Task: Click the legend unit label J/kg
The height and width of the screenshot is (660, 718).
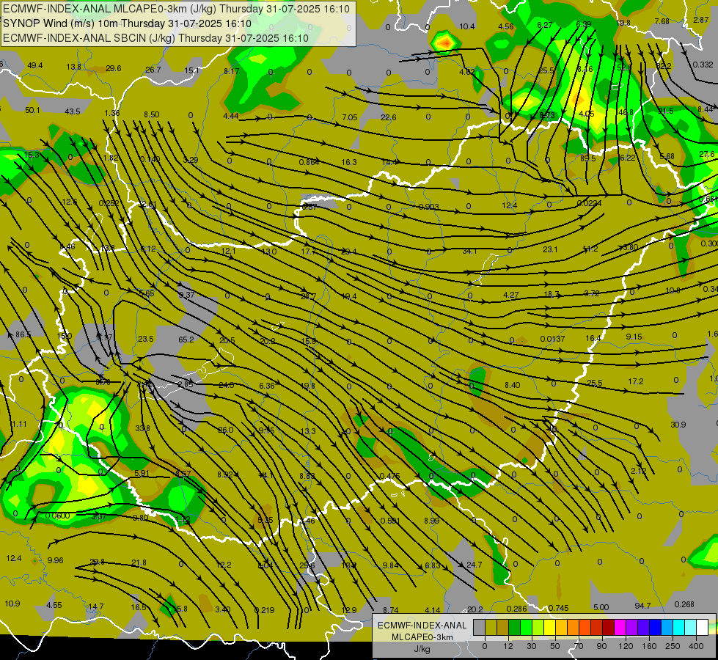Action: 422,649
